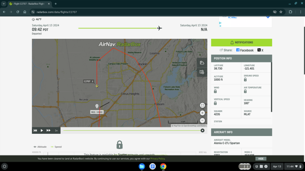The image size is (305, 171).
Task: Toggle the Altitude chart legend
Action: [40, 147]
